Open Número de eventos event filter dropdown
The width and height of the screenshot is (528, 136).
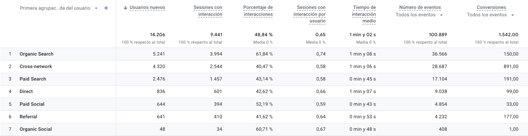coord(441,15)
